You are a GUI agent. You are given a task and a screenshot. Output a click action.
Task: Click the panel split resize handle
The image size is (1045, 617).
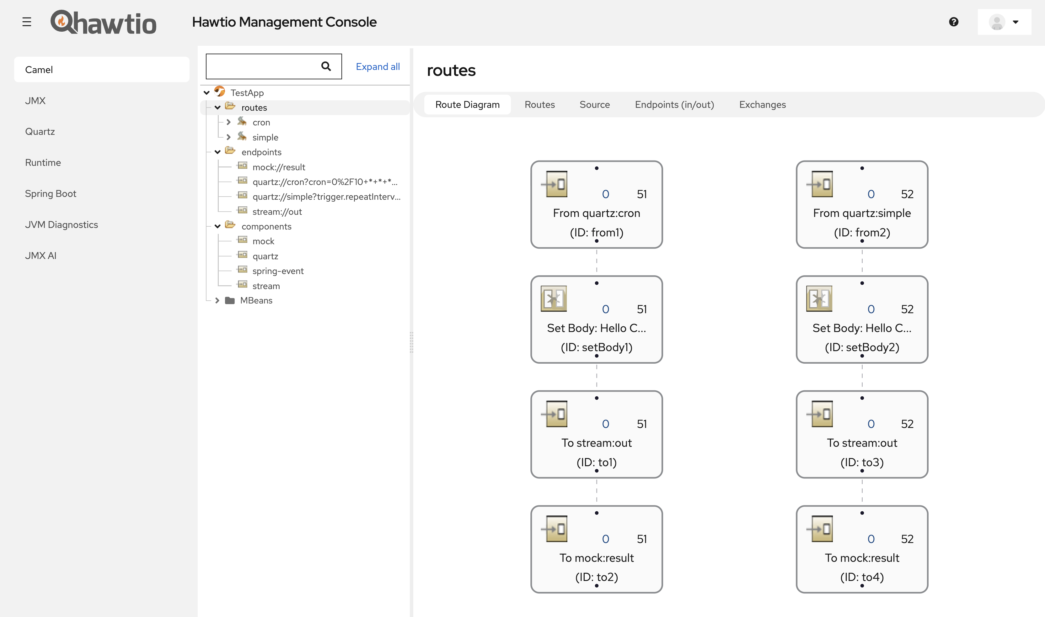(412, 342)
